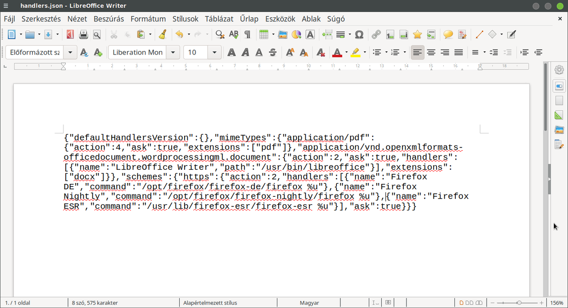Expand unordered list style dropdown

click(387, 52)
